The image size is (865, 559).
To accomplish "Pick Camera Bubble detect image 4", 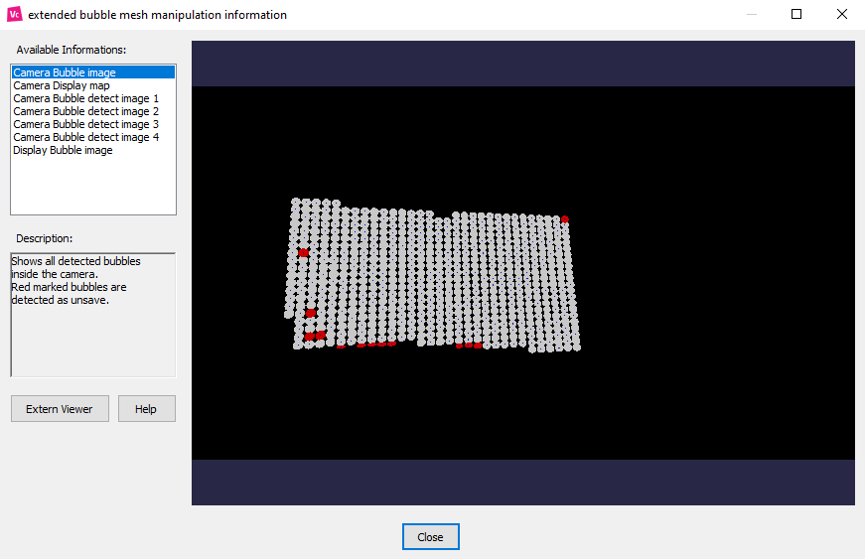I will tap(85, 137).
